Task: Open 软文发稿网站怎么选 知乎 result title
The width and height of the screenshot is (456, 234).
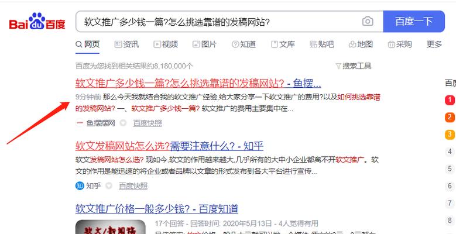Action: point(169,146)
